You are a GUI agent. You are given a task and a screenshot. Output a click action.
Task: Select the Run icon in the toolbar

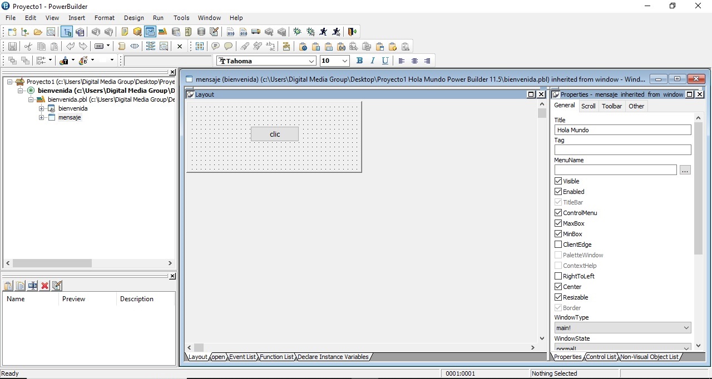point(323,32)
